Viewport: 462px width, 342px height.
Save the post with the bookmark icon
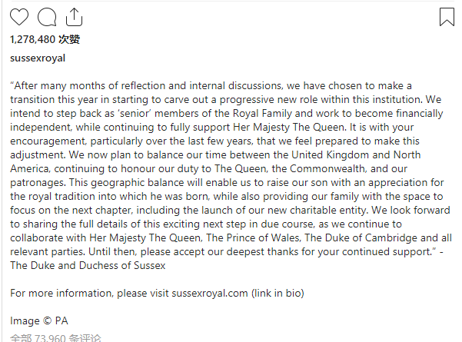point(447,17)
